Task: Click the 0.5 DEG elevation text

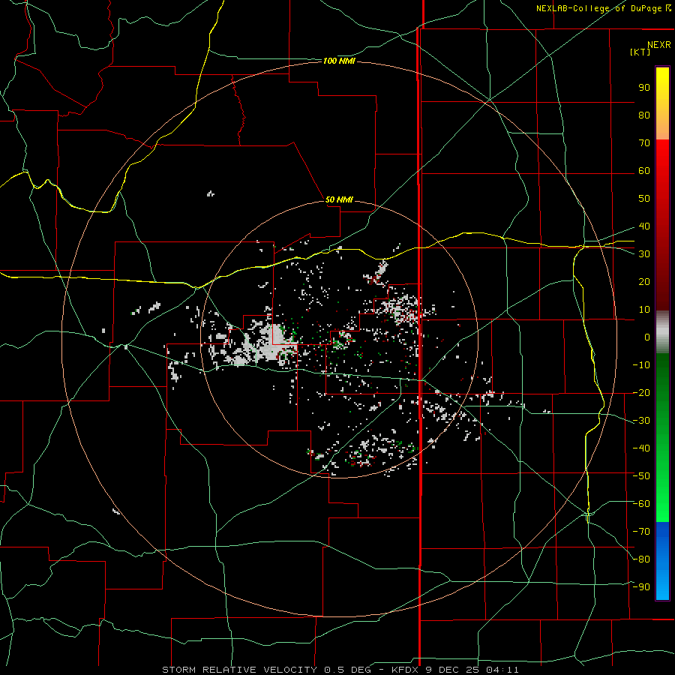Action: [347, 670]
